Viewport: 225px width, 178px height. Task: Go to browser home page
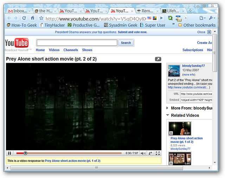[x=33, y=18]
